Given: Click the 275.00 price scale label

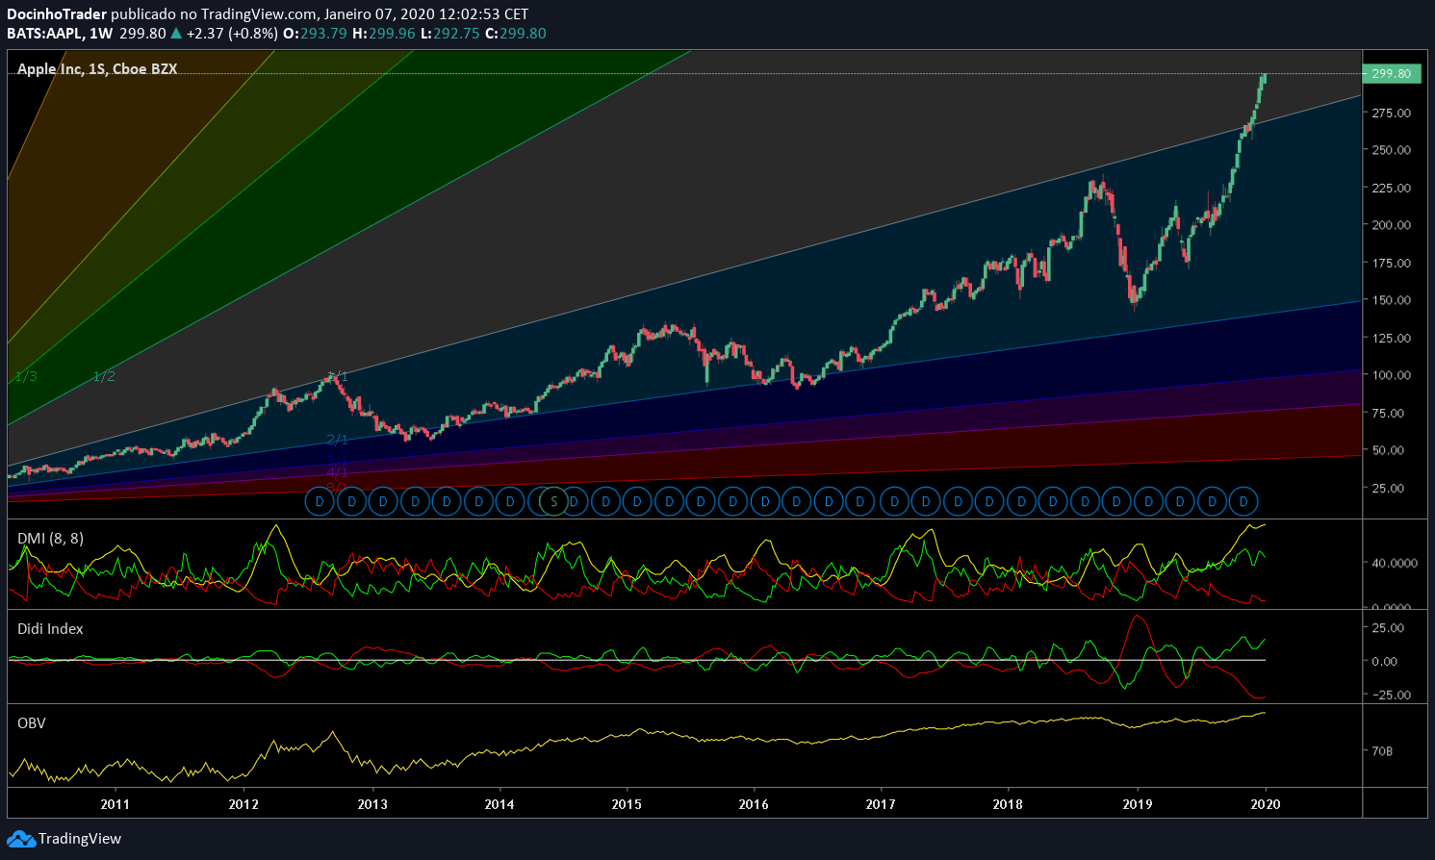Looking at the screenshot, I should (x=1392, y=114).
